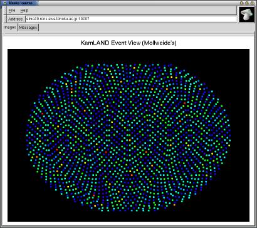Image resolution: width=257 pixels, height=228 pixels.
Task: Close the kinoko-canvas window
Action: pyautogui.click(x=252, y=3)
